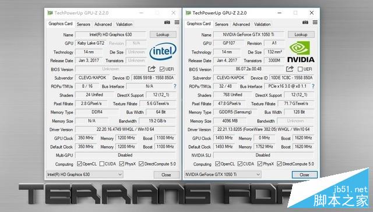Click the Name field showing NVIDIA GeForce GTX 1050 Ti

[249, 35]
